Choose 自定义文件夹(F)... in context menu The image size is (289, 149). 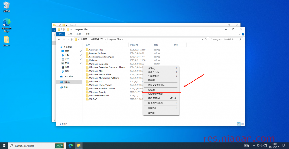click(161, 85)
